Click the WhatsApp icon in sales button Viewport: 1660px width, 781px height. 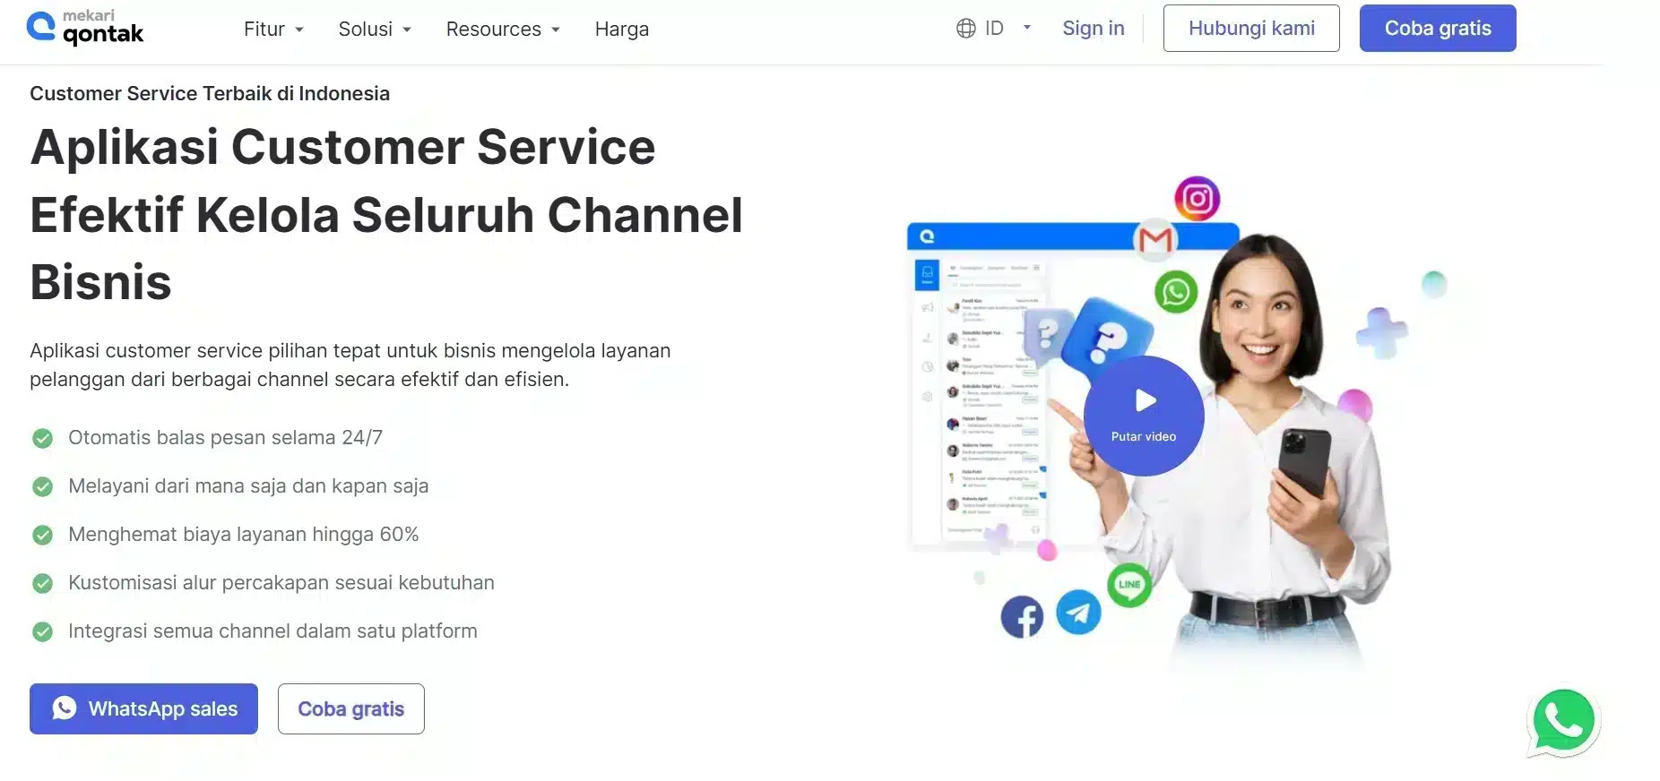click(64, 708)
